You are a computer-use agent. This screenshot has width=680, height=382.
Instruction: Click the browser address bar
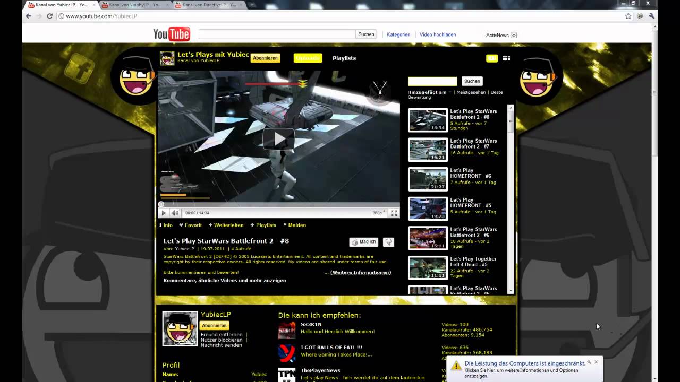point(340,16)
